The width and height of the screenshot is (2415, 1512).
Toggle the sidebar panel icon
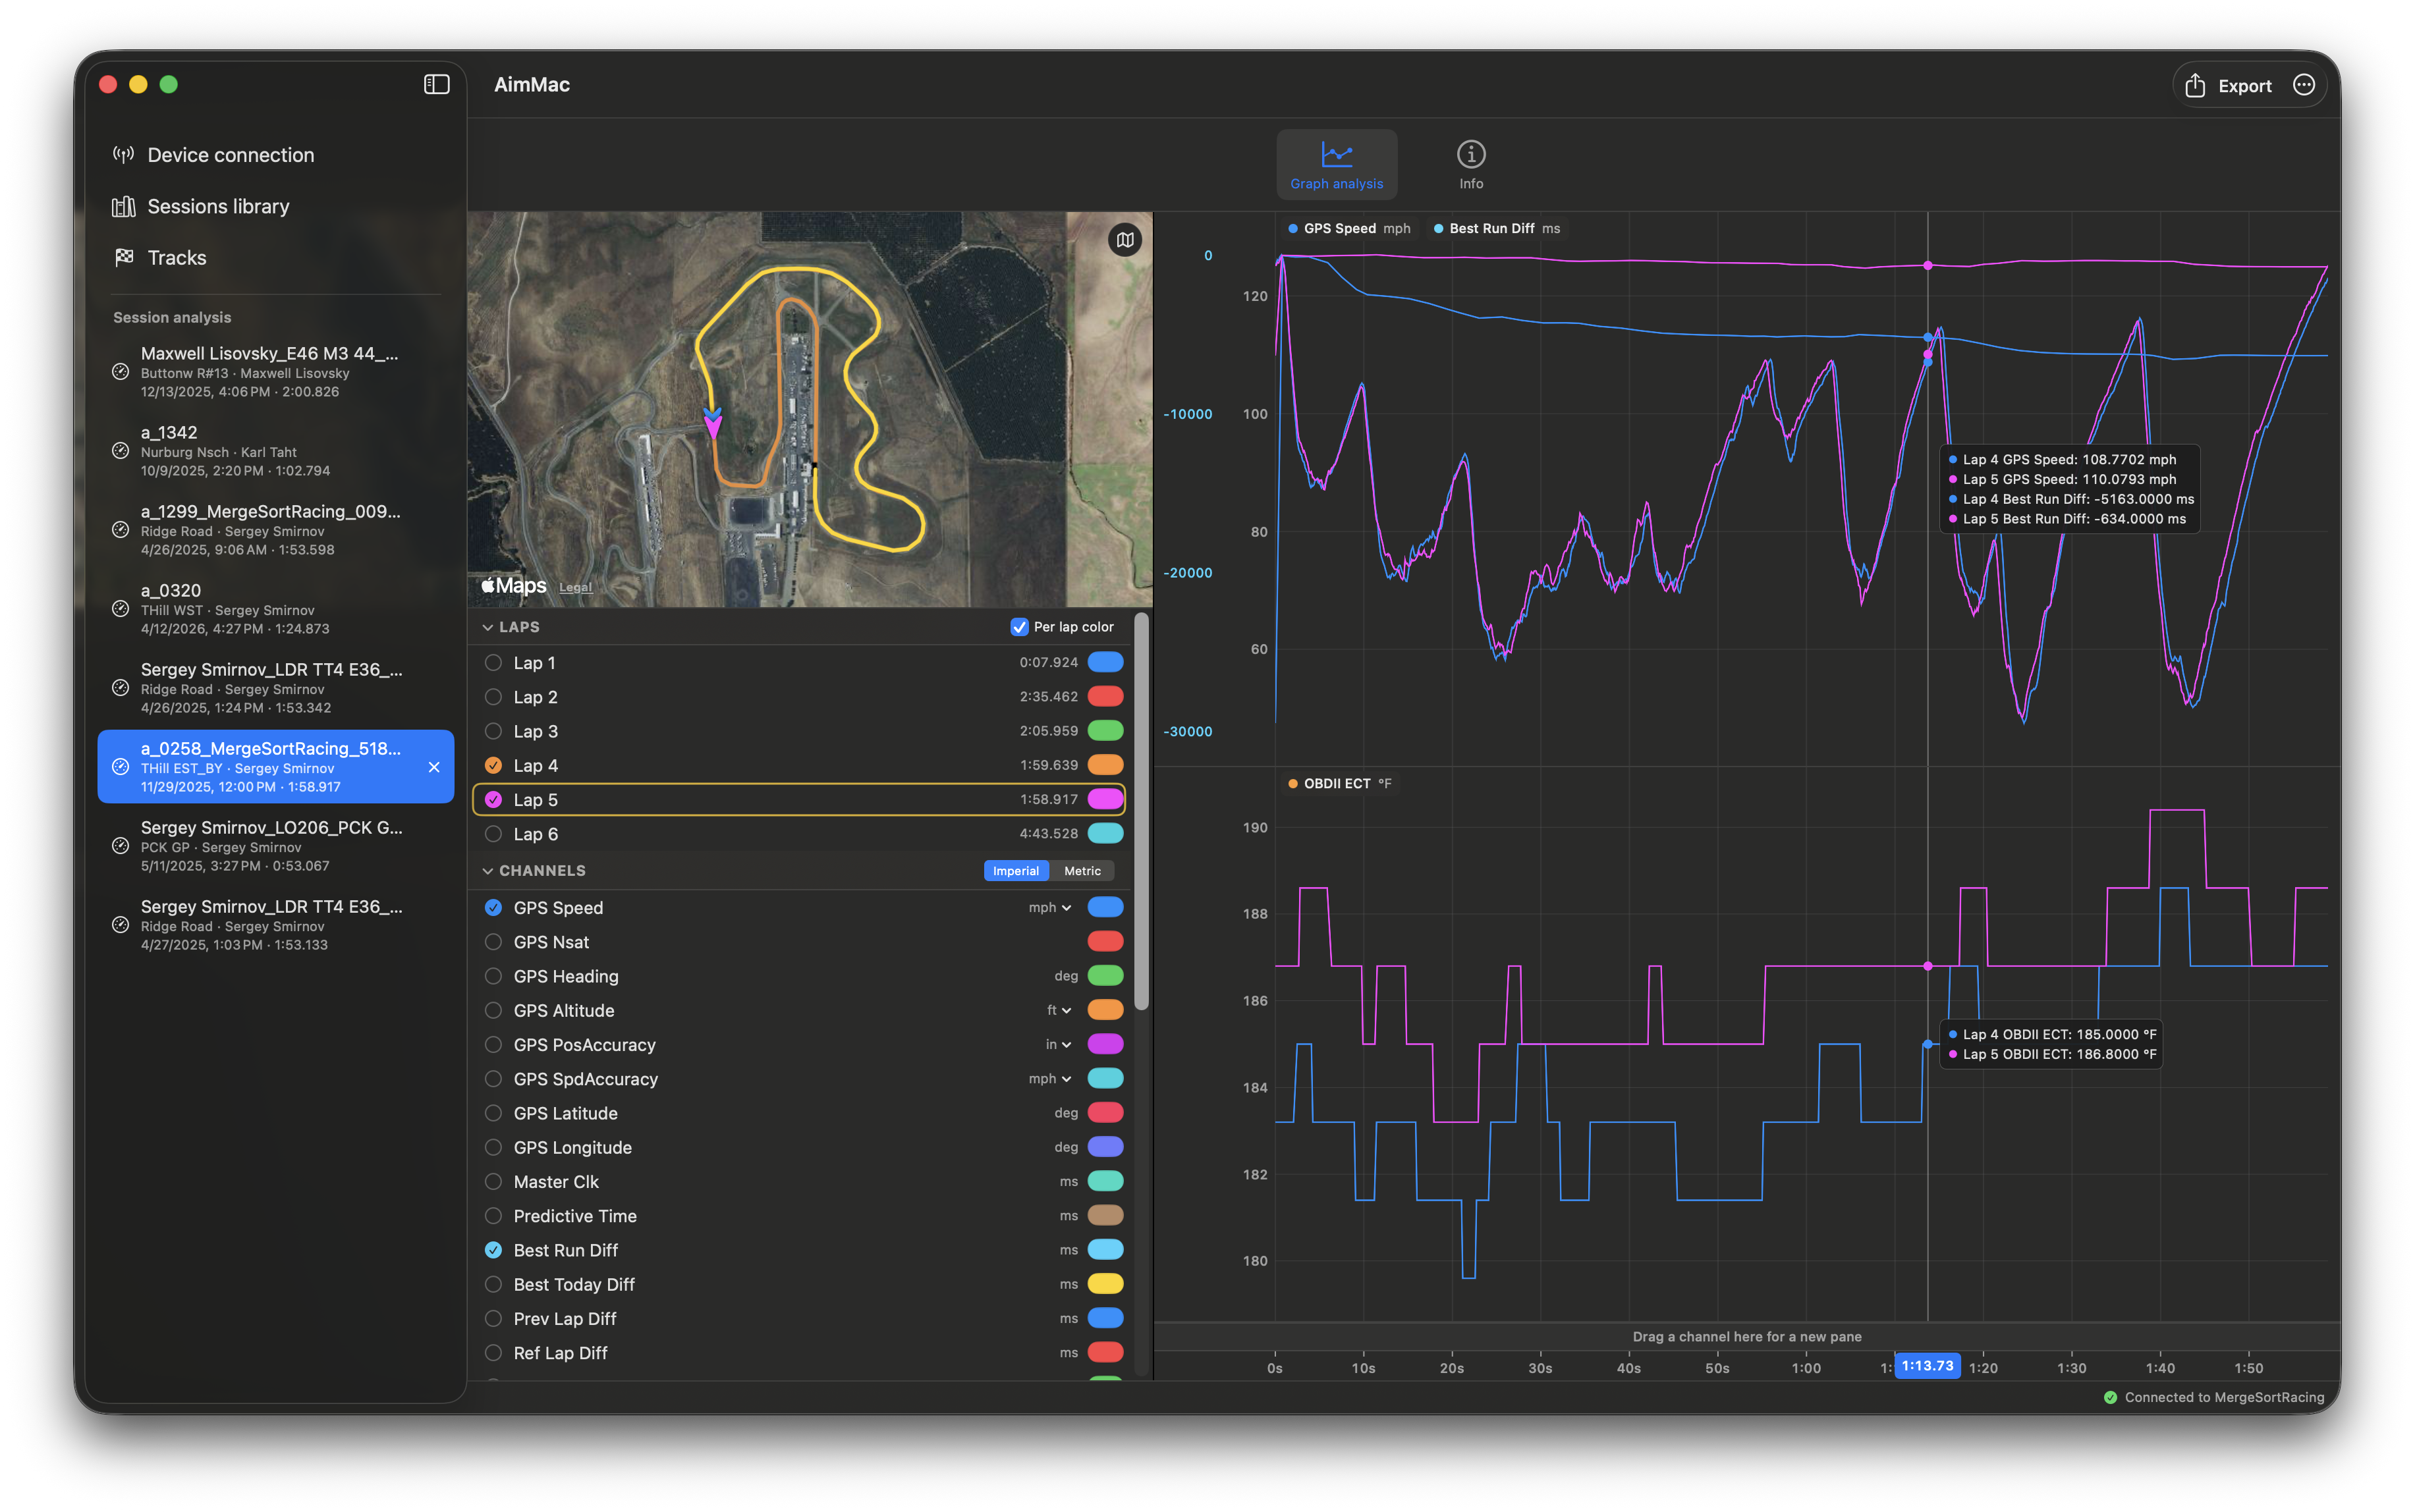click(436, 85)
